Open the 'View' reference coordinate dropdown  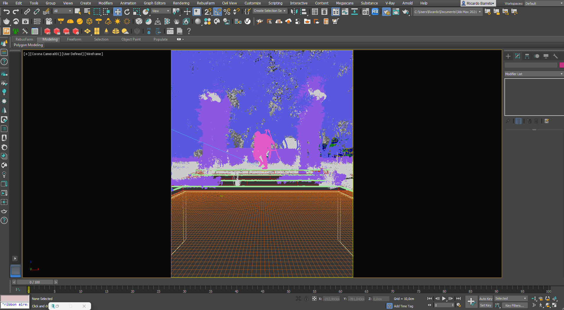[x=161, y=11]
